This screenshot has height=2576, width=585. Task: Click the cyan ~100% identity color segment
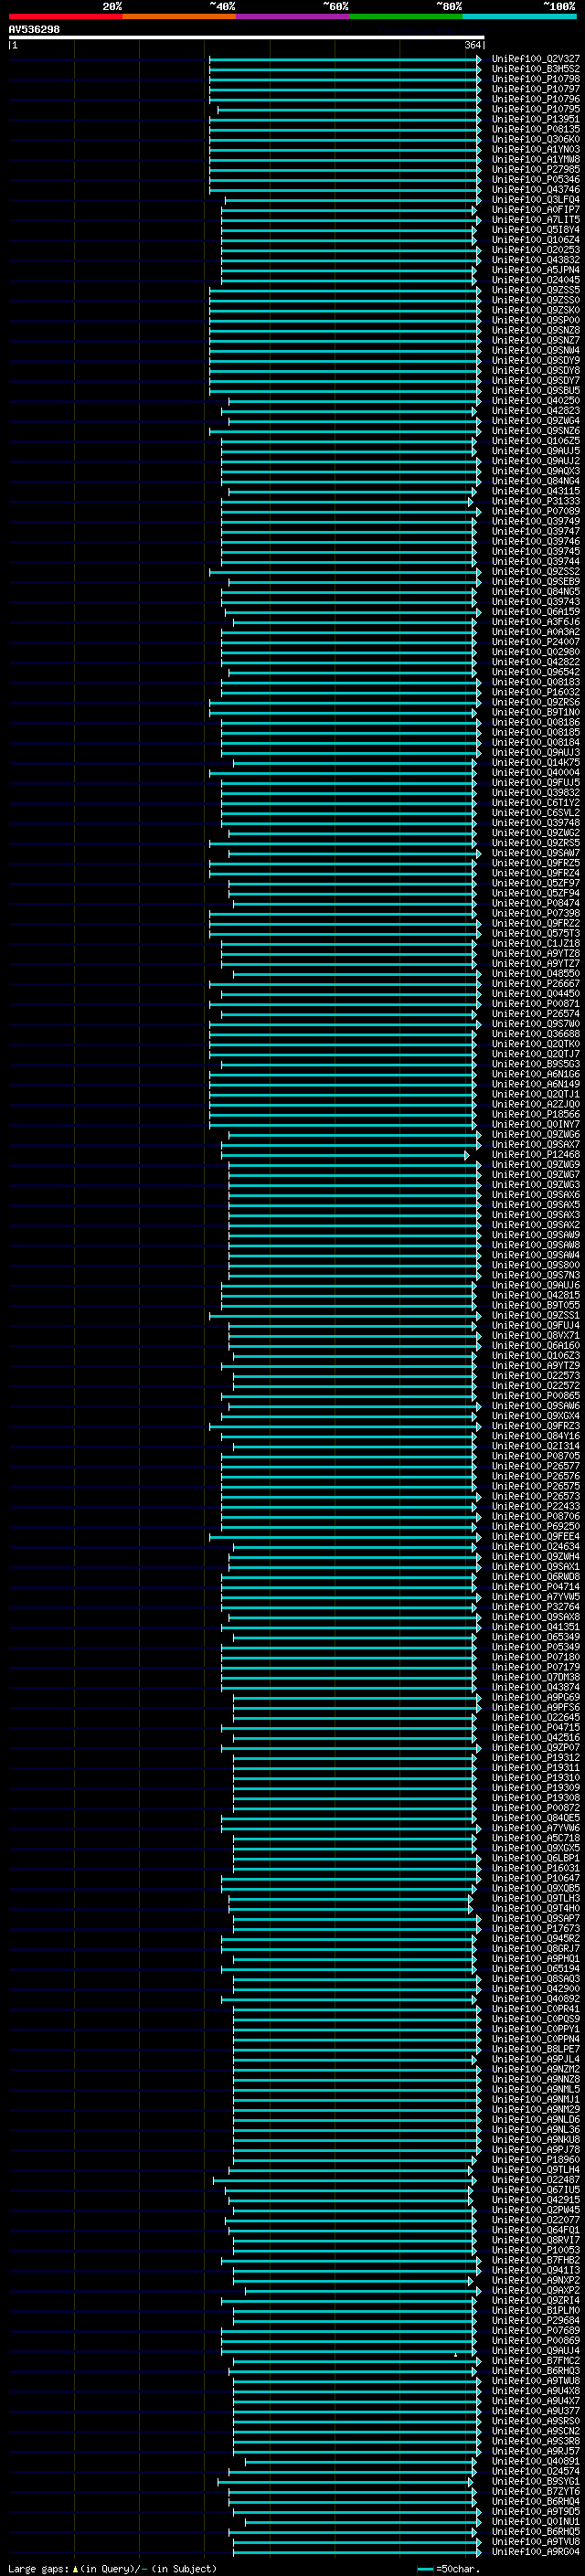pos(519,16)
